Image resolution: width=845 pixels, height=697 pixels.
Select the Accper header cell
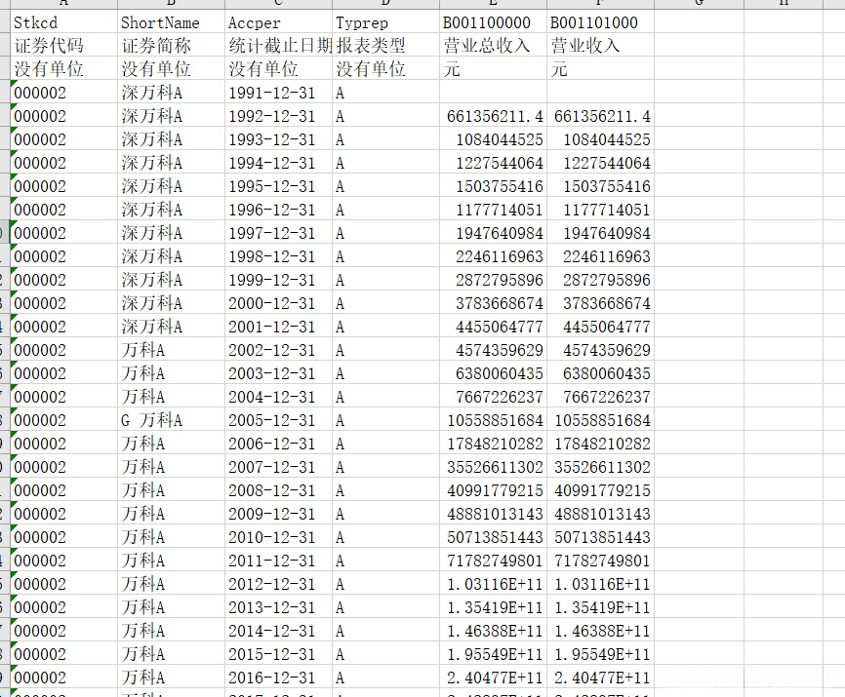point(279,22)
